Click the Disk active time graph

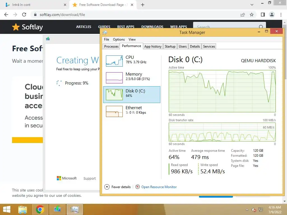[x=222, y=91]
